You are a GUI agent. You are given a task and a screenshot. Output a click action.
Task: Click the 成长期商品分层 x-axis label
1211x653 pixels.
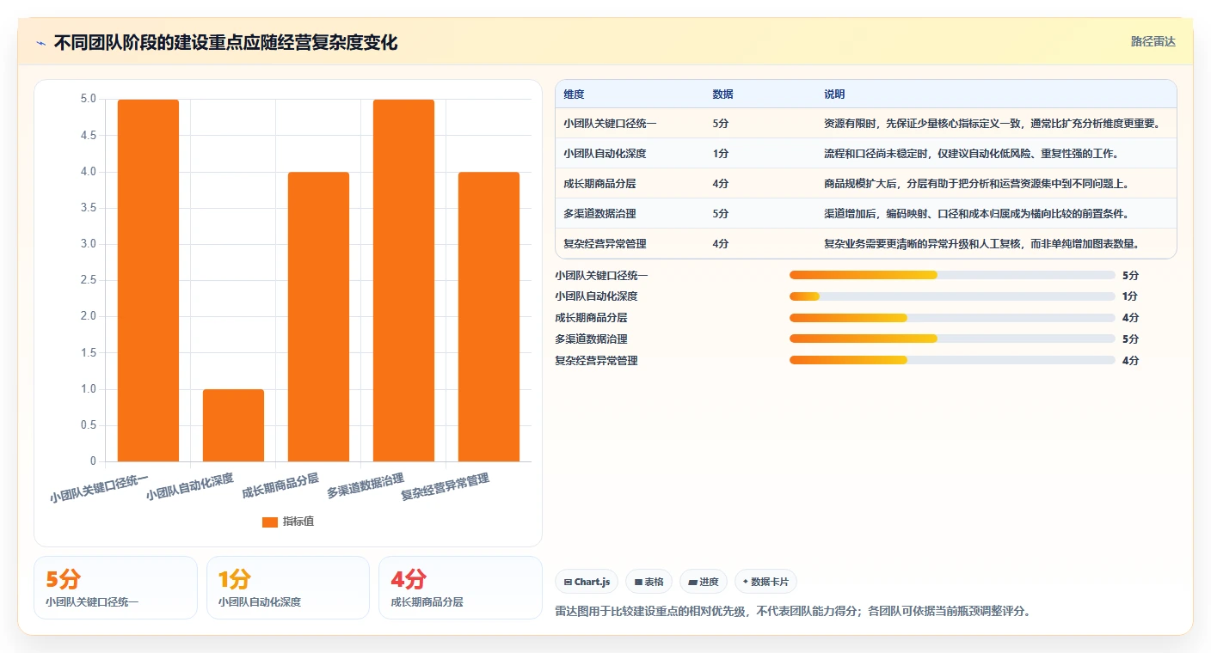click(281, 485)
